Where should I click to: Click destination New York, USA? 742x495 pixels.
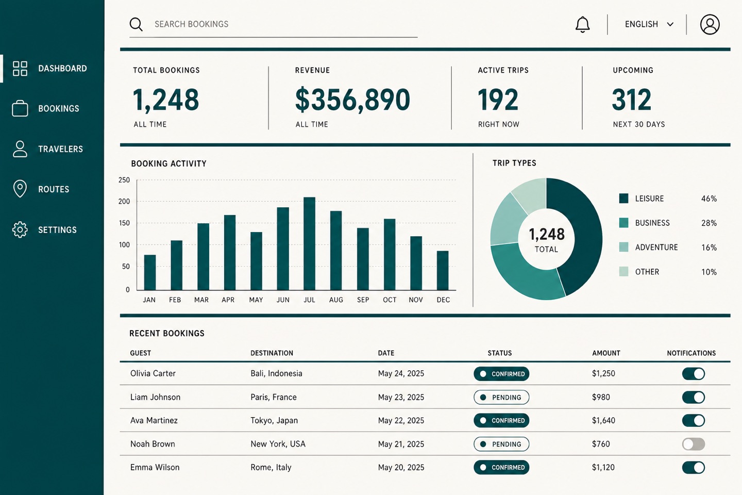coord(278,444)
